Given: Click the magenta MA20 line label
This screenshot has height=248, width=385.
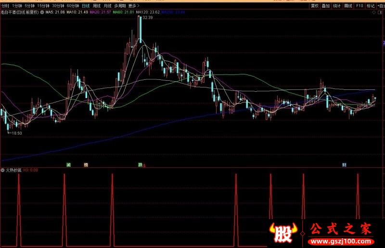Looking at the screenshot, I should 100,12.
